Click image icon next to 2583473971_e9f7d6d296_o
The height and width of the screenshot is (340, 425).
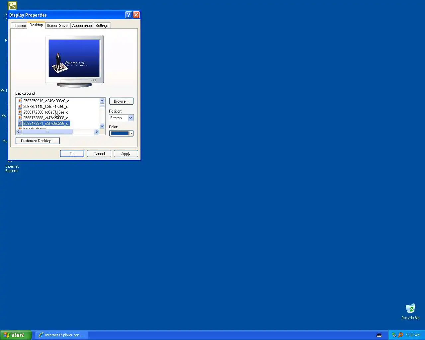pos(20,124)
